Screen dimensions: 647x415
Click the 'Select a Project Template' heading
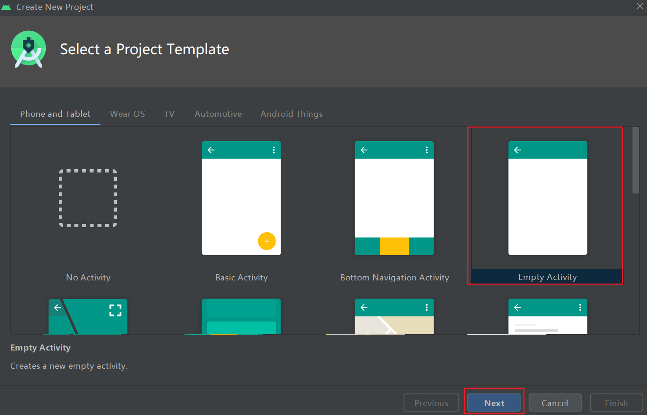click(x=145, y=49)
